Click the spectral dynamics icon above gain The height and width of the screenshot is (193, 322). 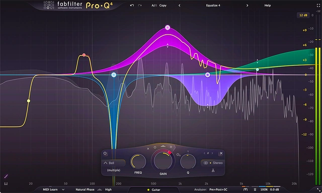[163, 146]
